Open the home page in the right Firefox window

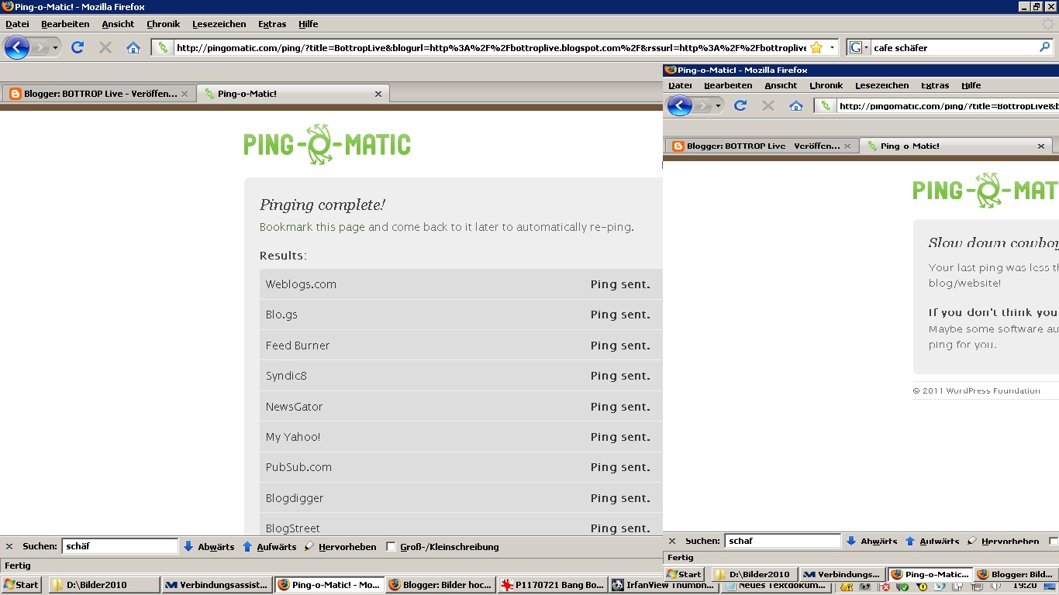(x=796, y=105)
